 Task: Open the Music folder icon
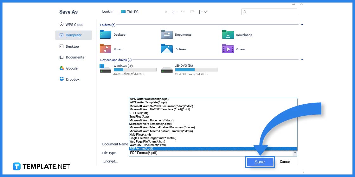coord(106,49)
